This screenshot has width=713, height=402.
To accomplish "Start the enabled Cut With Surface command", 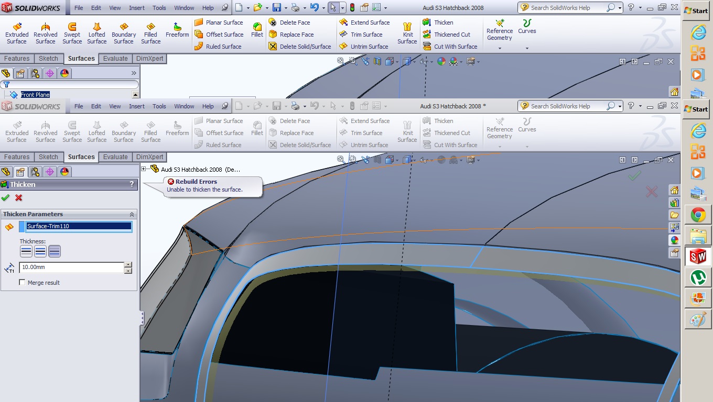I will point(450,47).
